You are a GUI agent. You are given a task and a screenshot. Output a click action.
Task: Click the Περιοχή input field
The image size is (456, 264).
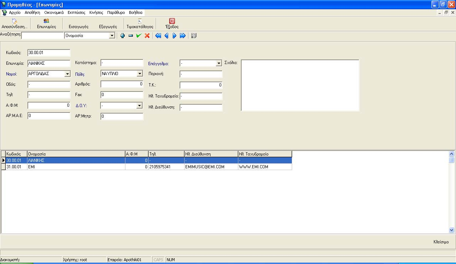tap(201, 74)
